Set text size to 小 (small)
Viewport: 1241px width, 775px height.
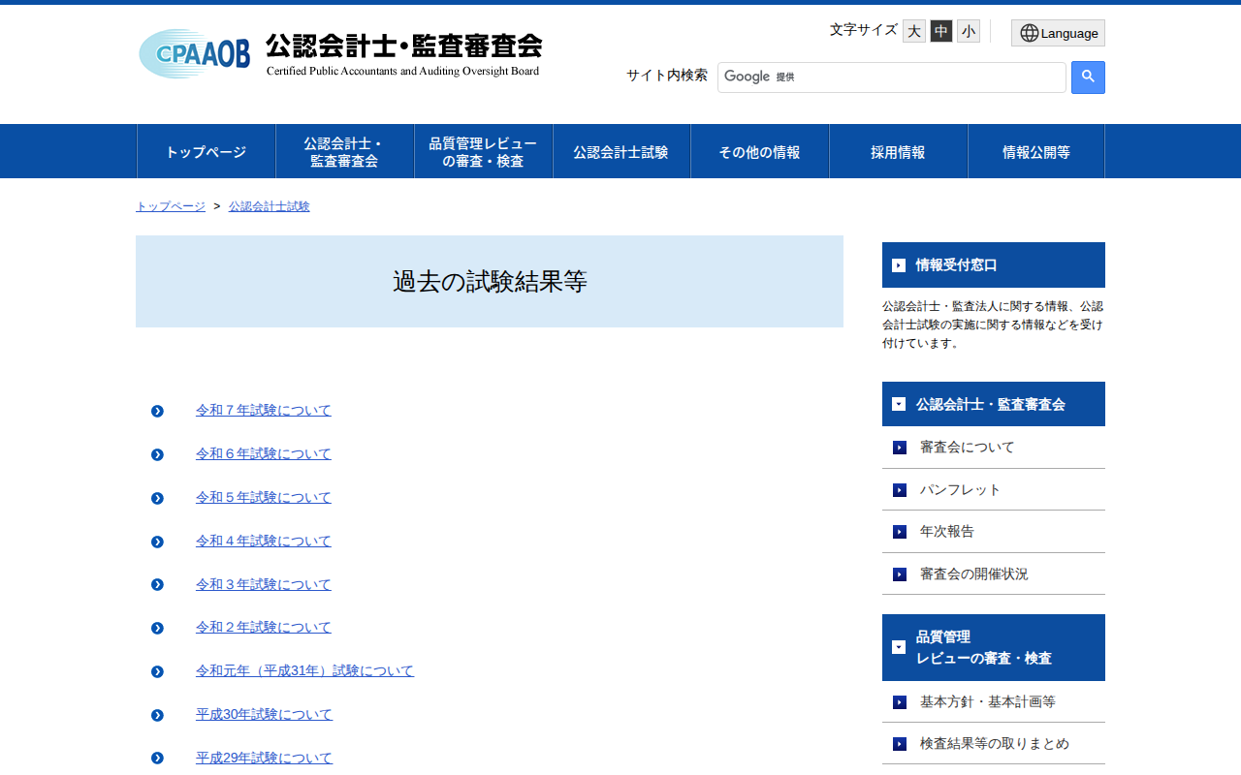[969, 31]
